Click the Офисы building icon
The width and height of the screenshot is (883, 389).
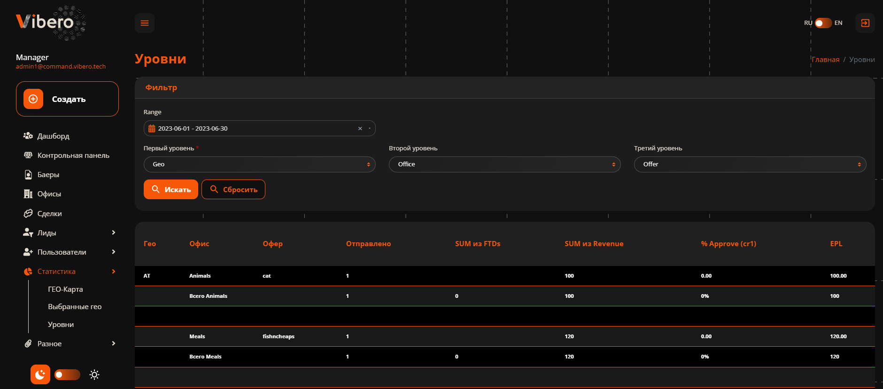click(x=28, y=194)
